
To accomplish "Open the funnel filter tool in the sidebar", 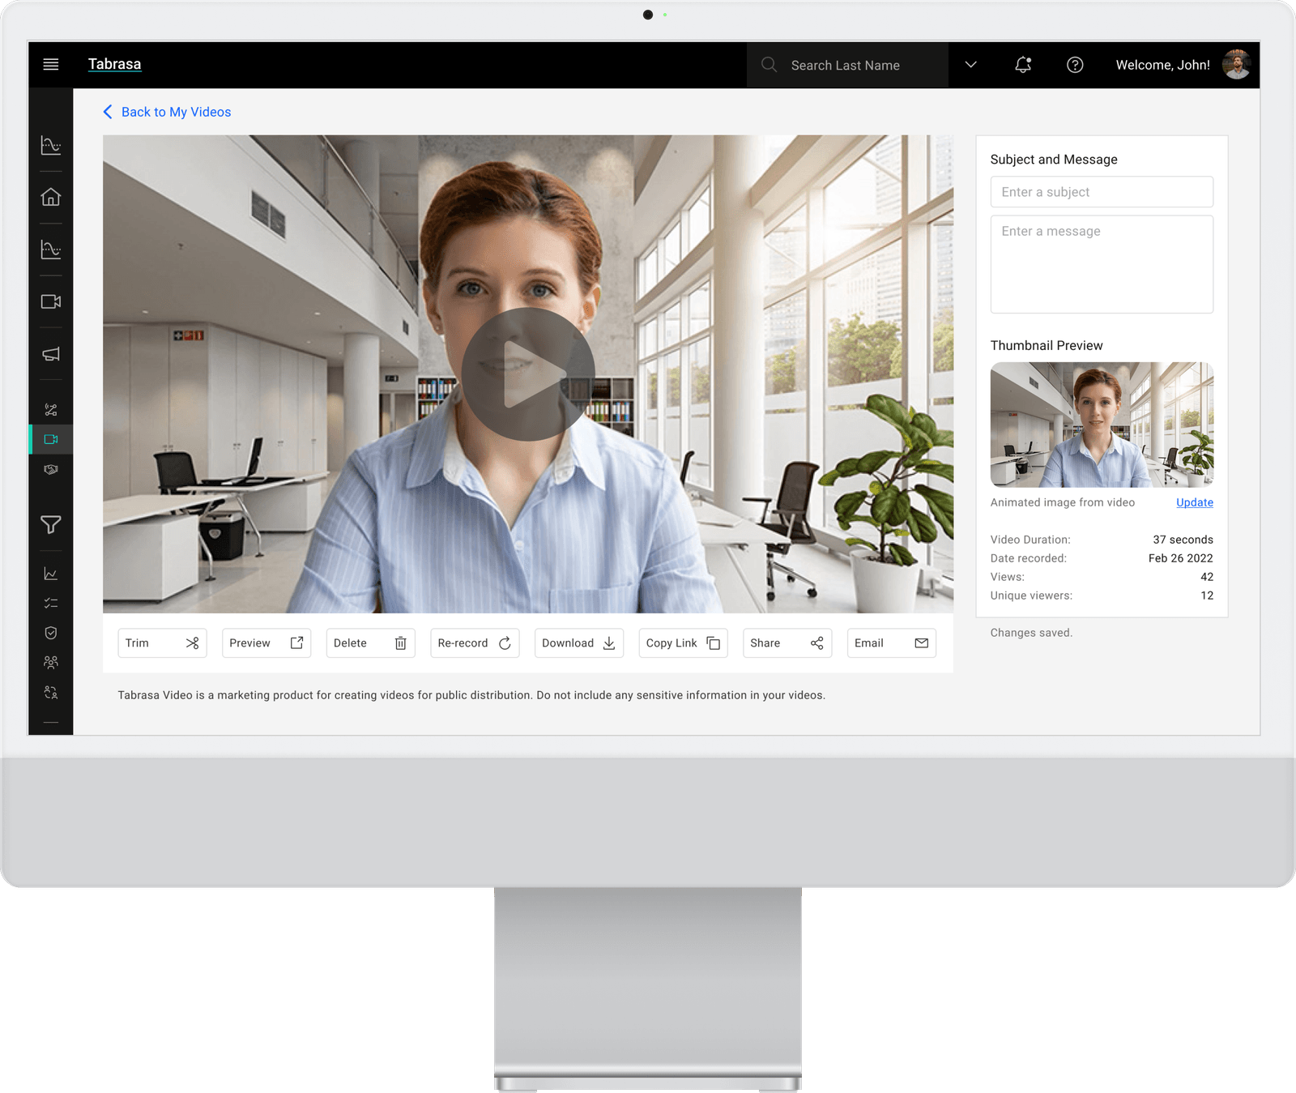I will [x=51, y=525].
